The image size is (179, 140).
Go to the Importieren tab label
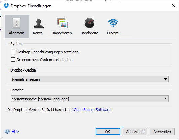(62, 33)
